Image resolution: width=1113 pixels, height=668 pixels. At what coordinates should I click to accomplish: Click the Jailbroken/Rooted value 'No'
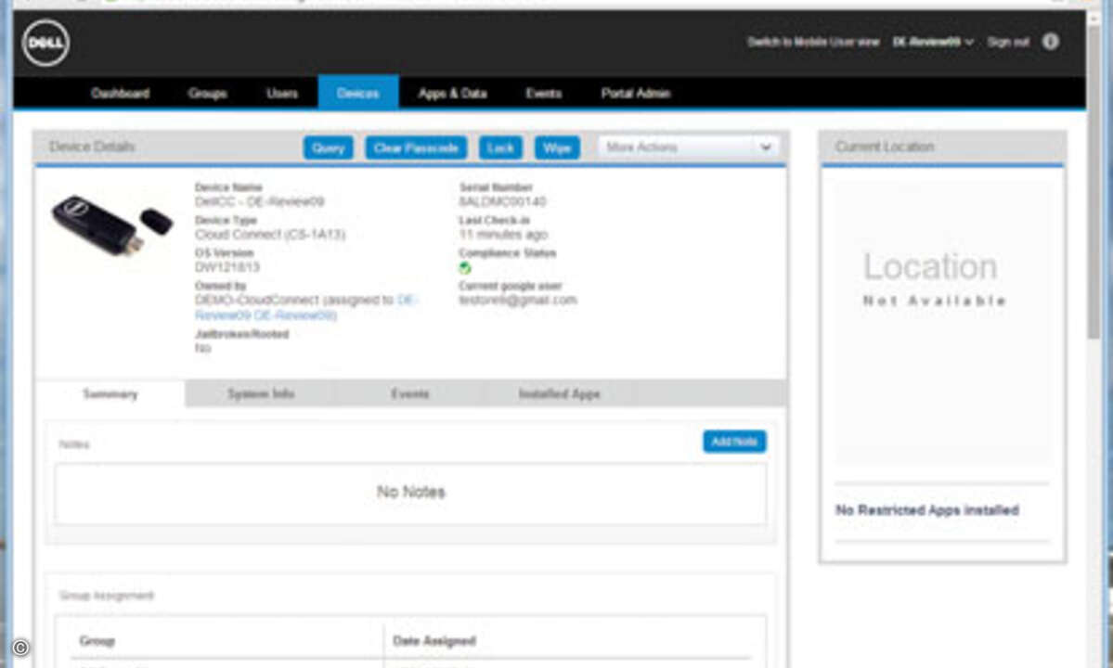pyautogui.click(x=203, y=348)
